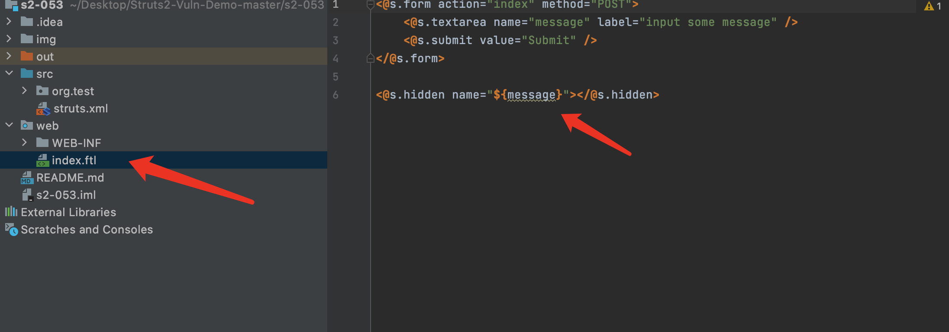
Task: Select External Libraries in the tree
Action: (164, 212)
